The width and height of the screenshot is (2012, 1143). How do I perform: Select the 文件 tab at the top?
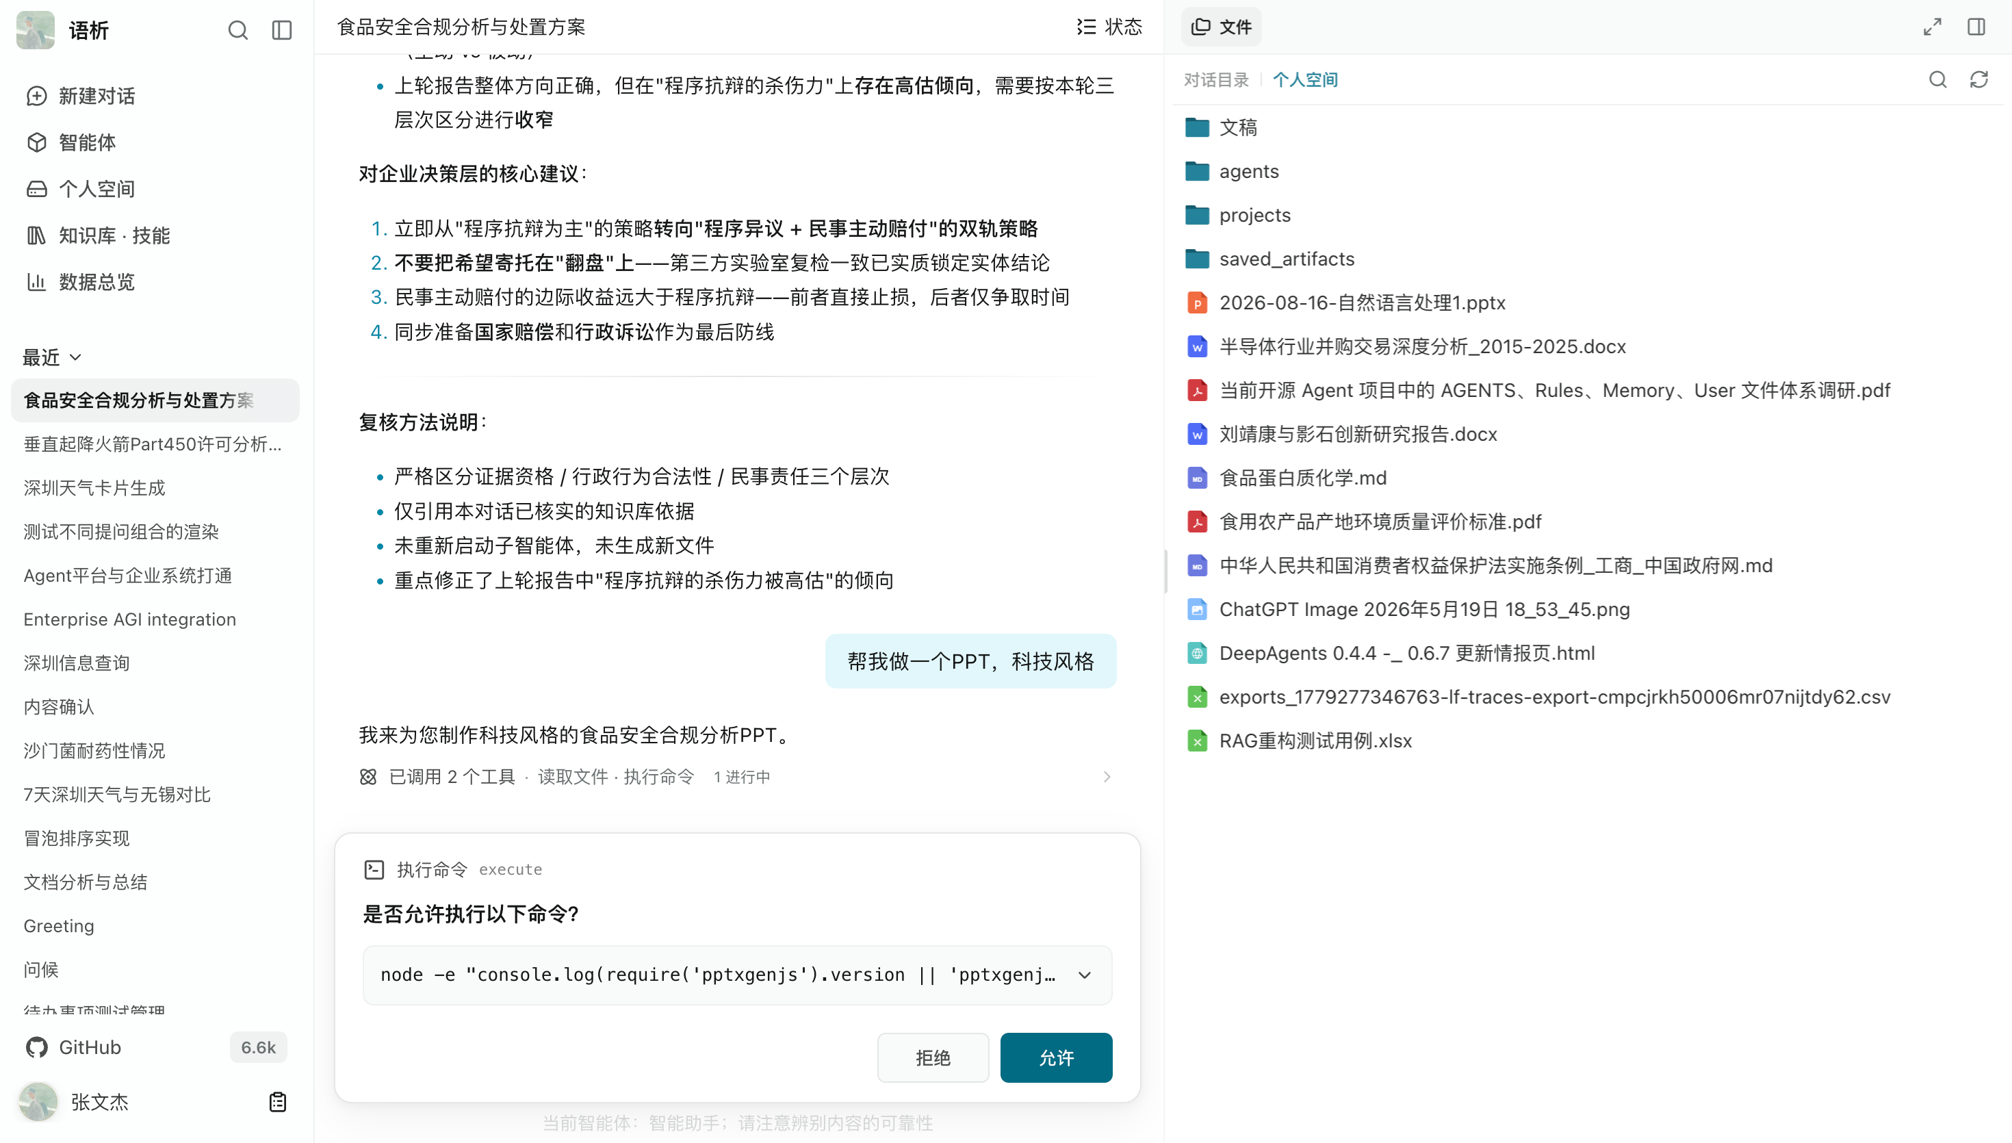1221,27
